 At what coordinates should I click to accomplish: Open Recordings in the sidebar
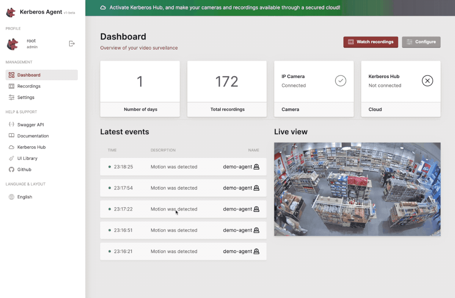pyautogui.click(x=29, y=86)
